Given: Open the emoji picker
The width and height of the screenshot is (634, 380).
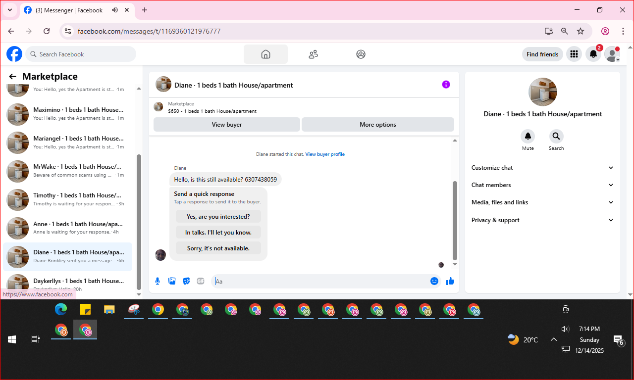Looking at the screenshot, I should pyautogui.click(x=434, y=281).
